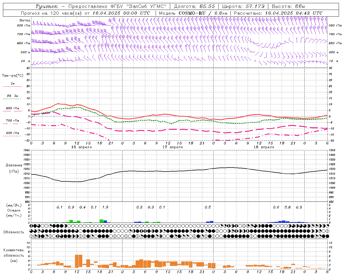Click the precipitation value '0.9'
Viewport: 343px width, 274px height.
tap(71, 207)
